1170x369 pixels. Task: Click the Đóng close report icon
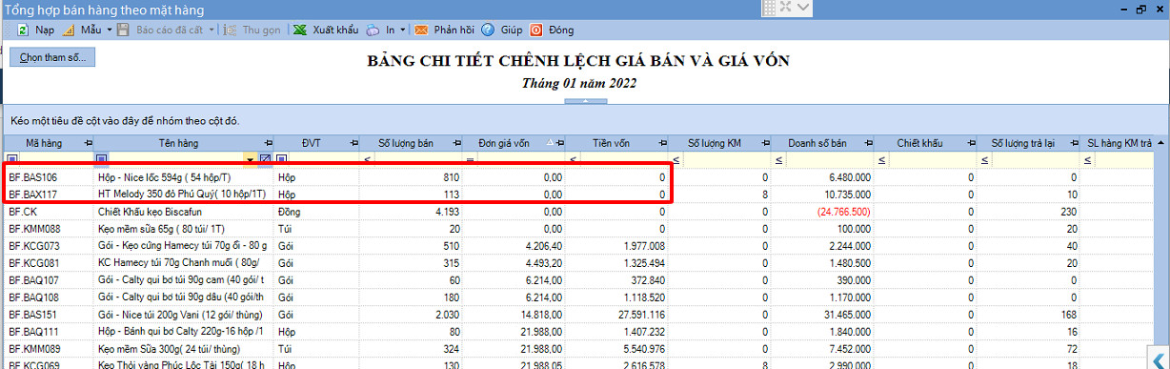pyautogui.click(x=536, y=30)
